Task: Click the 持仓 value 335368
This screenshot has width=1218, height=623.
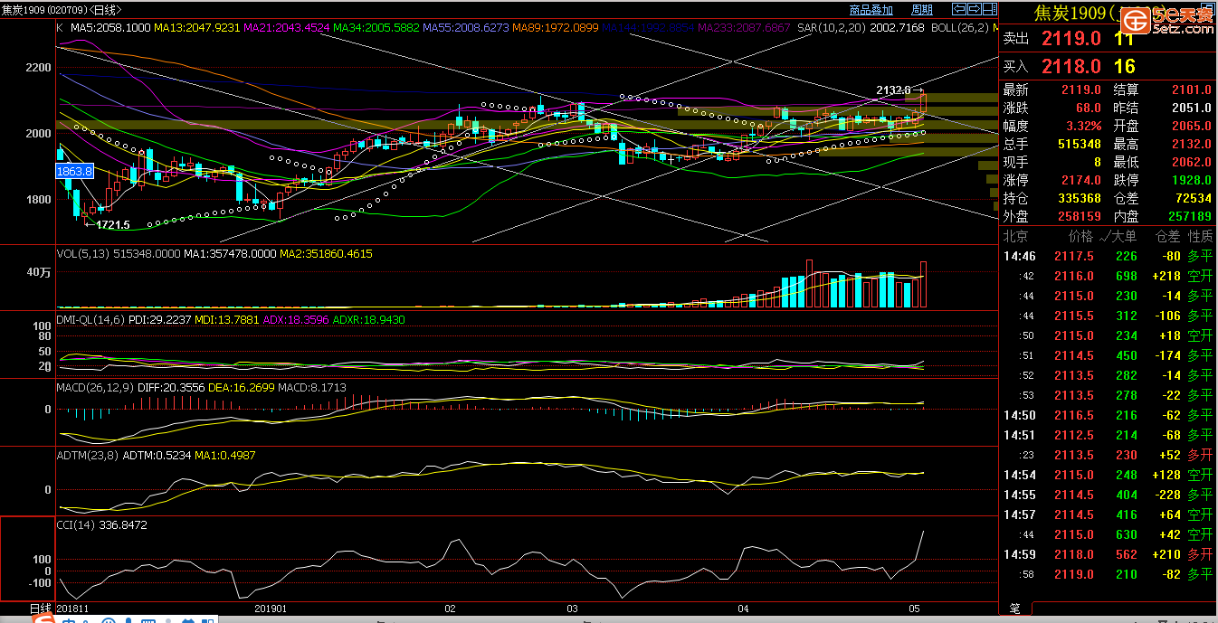Action: pyautogui.click(x=1079, y=198)
